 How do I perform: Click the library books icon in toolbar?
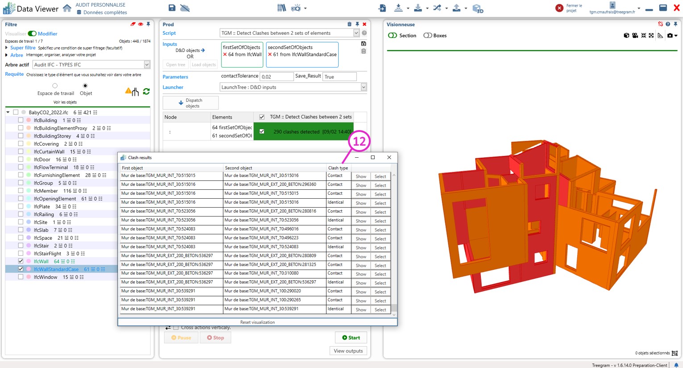pos(281,8)
